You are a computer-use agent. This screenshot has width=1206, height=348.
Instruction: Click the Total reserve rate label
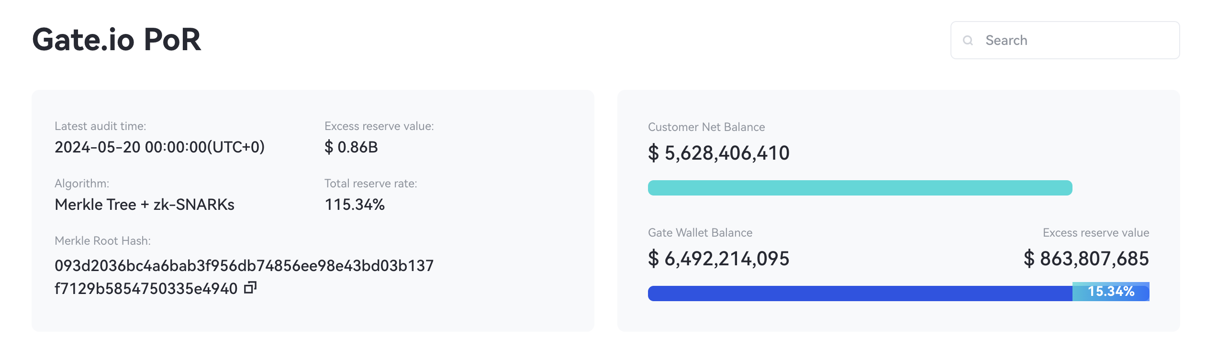(x=370, y=184)
